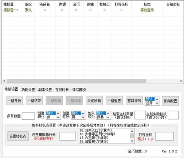Click the table's right scroll arrow

[x=181, y=81]
